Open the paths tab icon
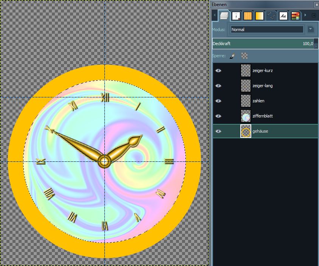This screenshot has width=319, height=266. pos(271,16)
